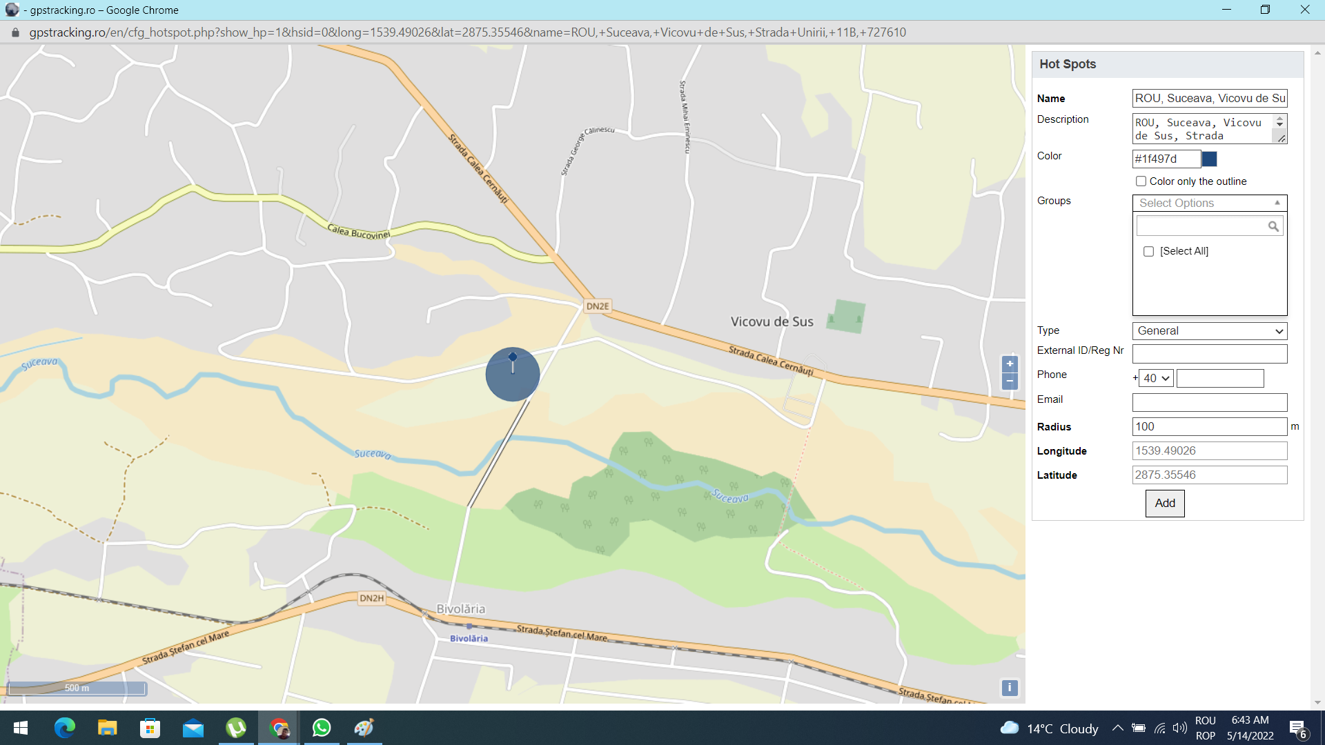
Task: Click the weather 14°C Cloudy widget
Action: [x=1049, y=728]
